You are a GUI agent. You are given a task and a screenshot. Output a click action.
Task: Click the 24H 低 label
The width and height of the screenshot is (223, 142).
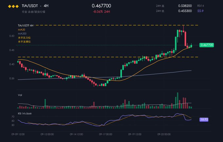(160, 11)
